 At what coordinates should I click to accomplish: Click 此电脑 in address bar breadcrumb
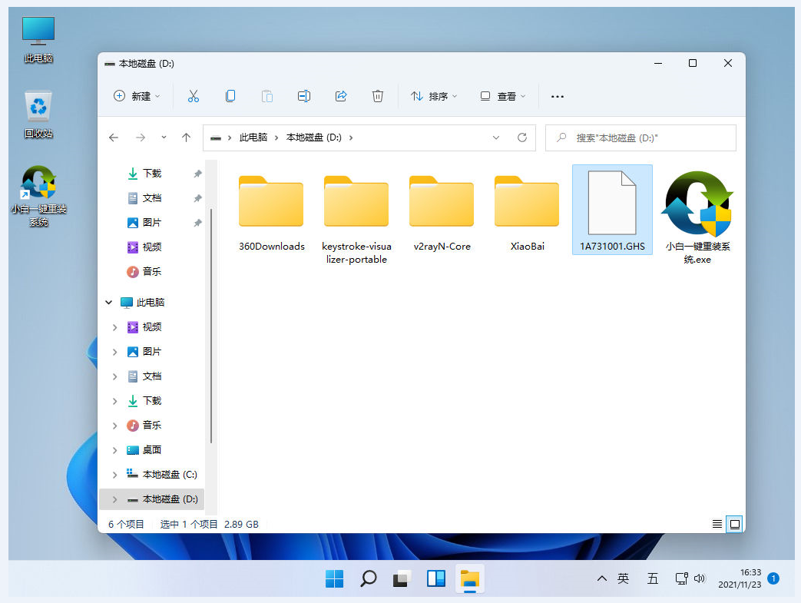pos(253,137)
